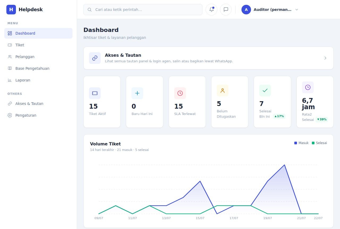Click the Laporan chart icon in sidebar
340x229 pixels.
point(10,80)
